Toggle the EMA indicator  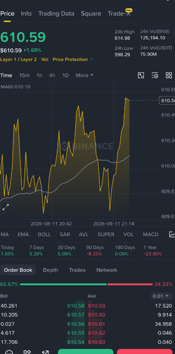[23, 234]
